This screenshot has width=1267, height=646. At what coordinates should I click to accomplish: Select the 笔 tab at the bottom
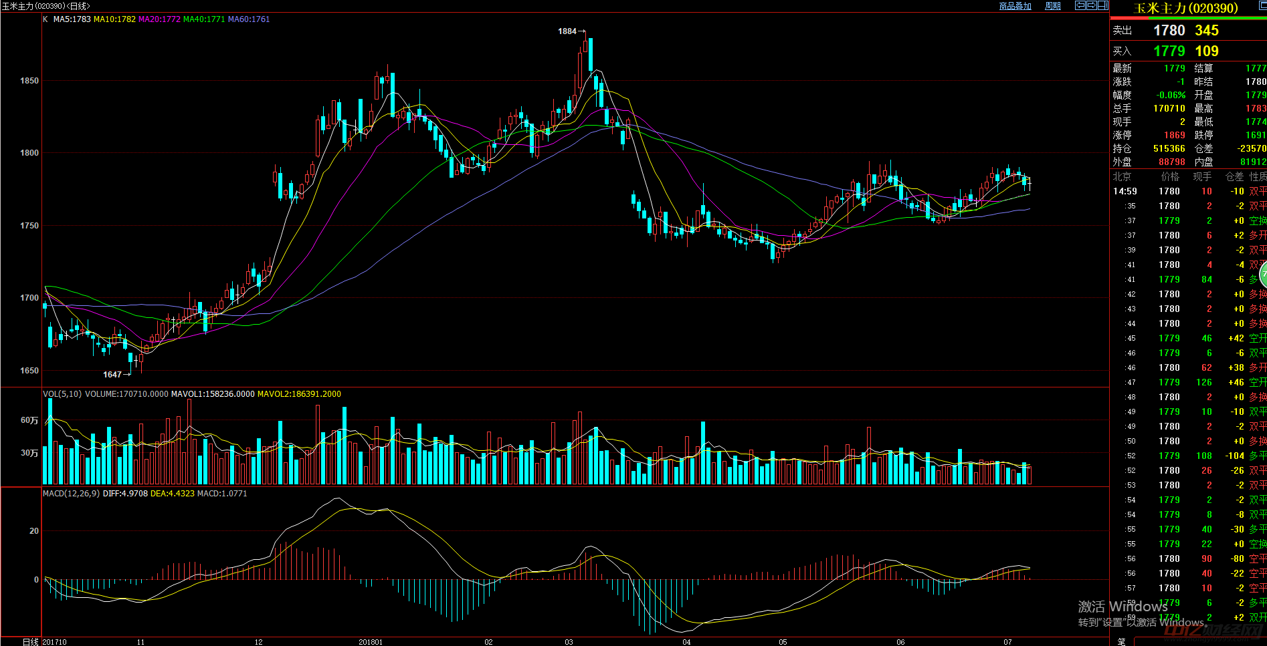click(x=1121, y=641)
